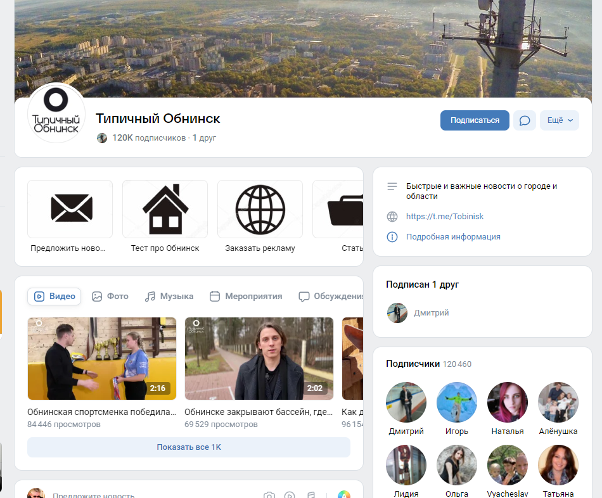Click the Подписаться button
Screen dimensions: 602x498
tap(475, 120)
